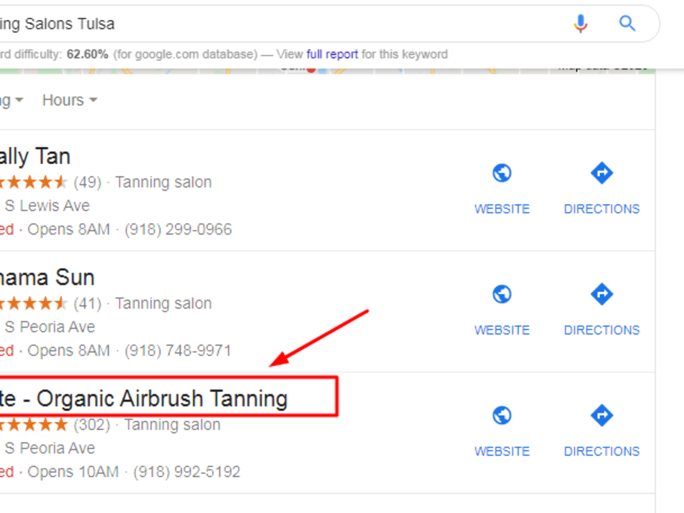Get directions icon for Sun listing with 41 reviews
The image size is (684, 513).
pos(601,294)
